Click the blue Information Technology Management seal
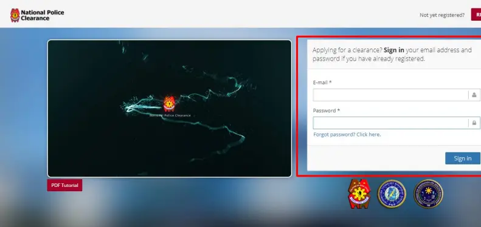 coord(392,194)
